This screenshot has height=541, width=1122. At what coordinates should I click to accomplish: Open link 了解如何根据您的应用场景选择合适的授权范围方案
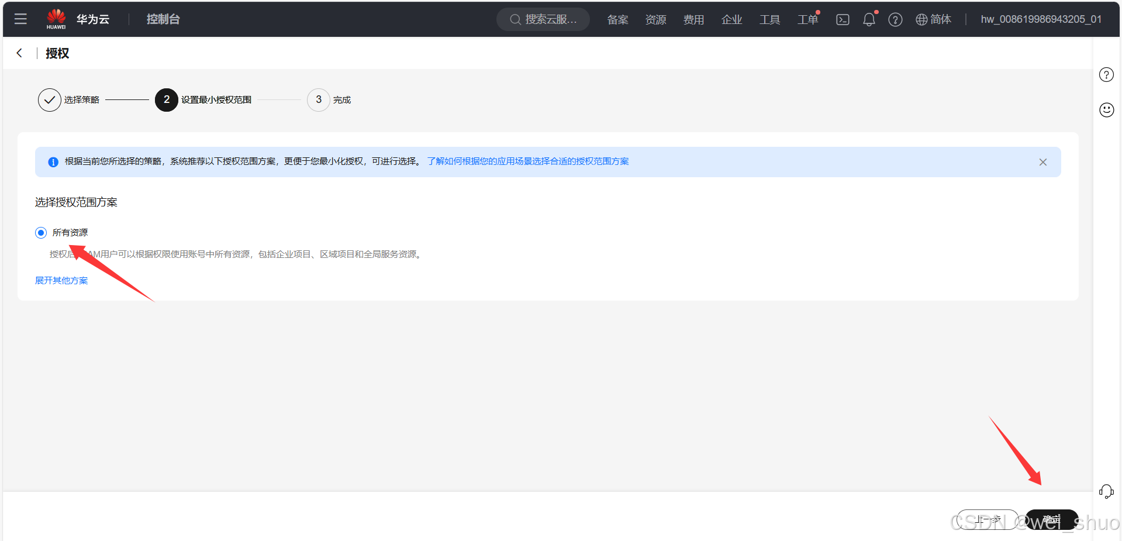(x=528, y=161)
